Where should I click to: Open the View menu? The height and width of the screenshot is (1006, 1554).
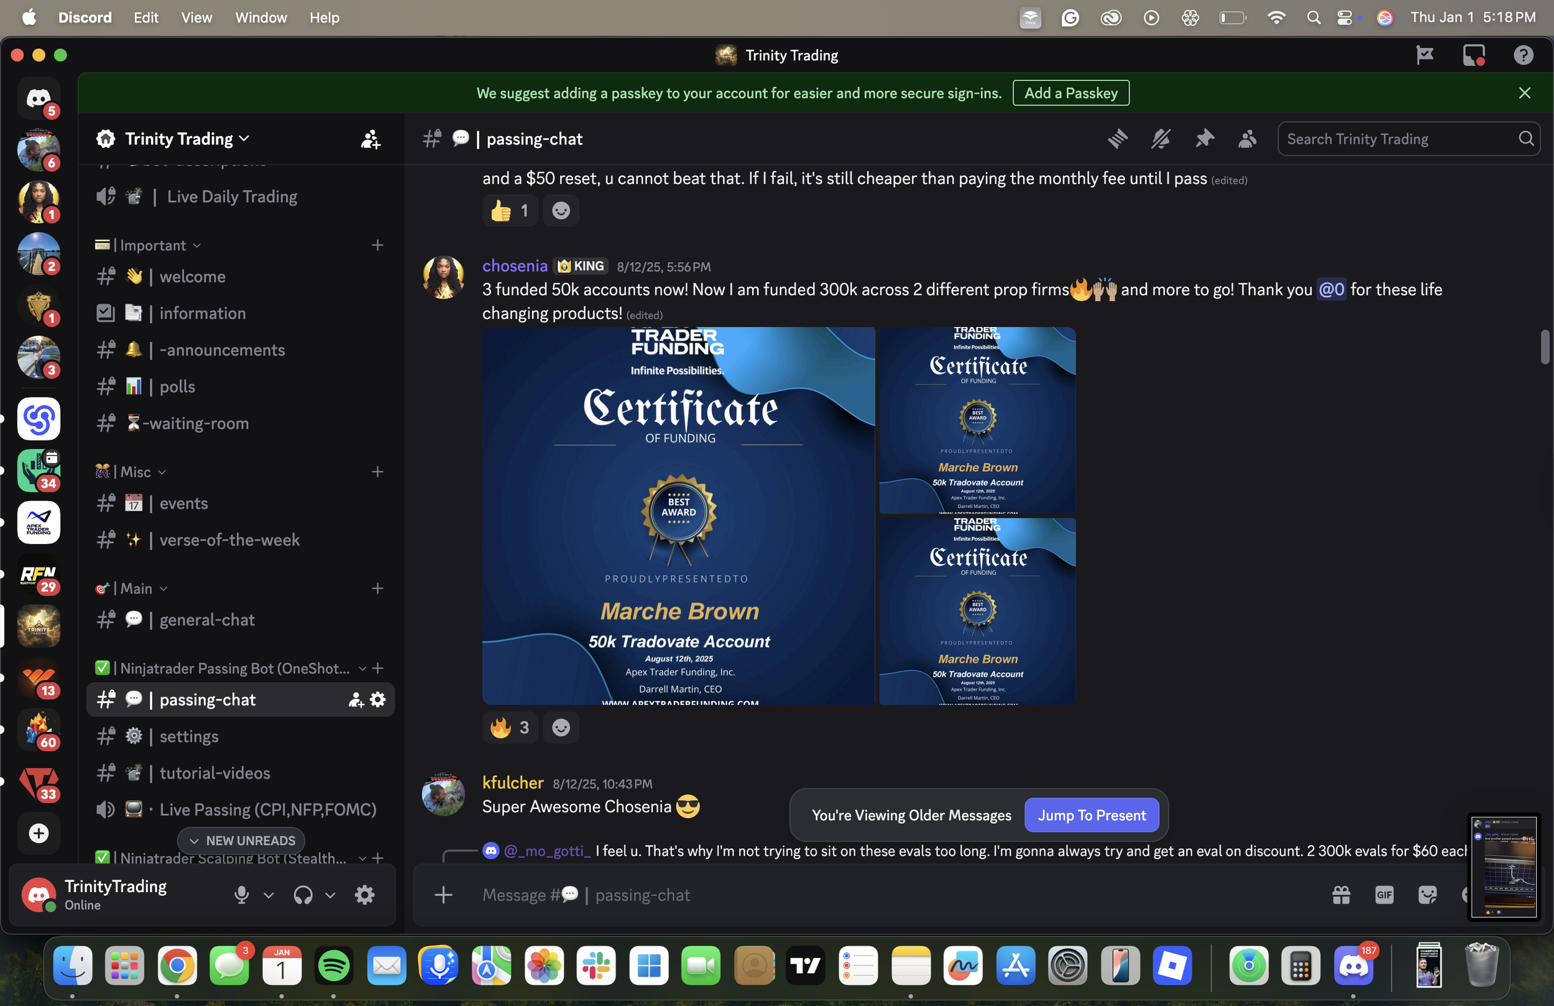[196, 17]
